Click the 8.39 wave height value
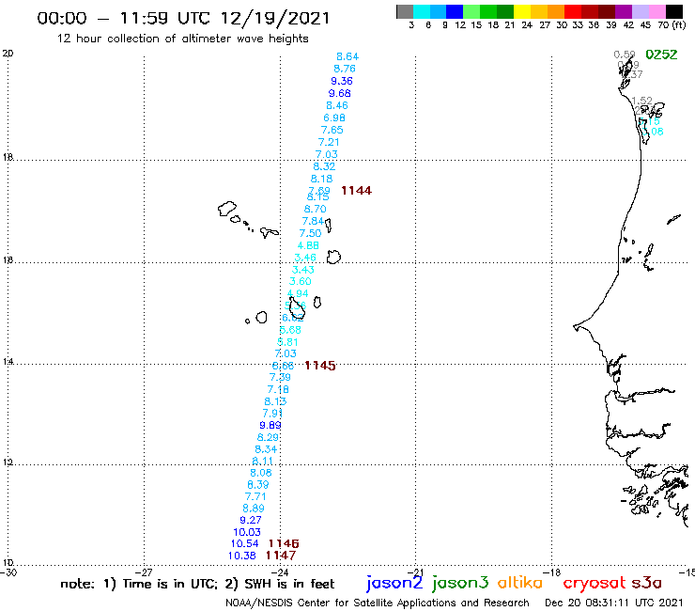This screenshot has width=695, height=611. (x=258, y=485)
